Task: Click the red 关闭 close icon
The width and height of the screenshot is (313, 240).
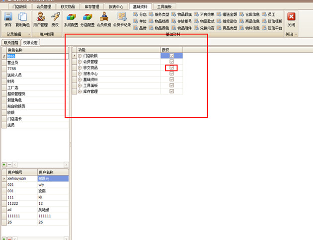Action: click(291, 18)
